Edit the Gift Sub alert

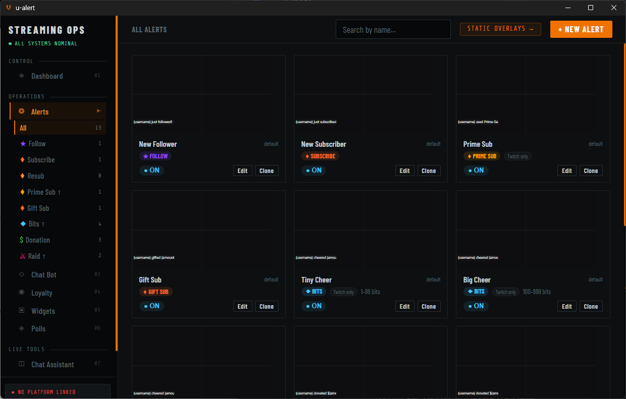coord(243,307)
